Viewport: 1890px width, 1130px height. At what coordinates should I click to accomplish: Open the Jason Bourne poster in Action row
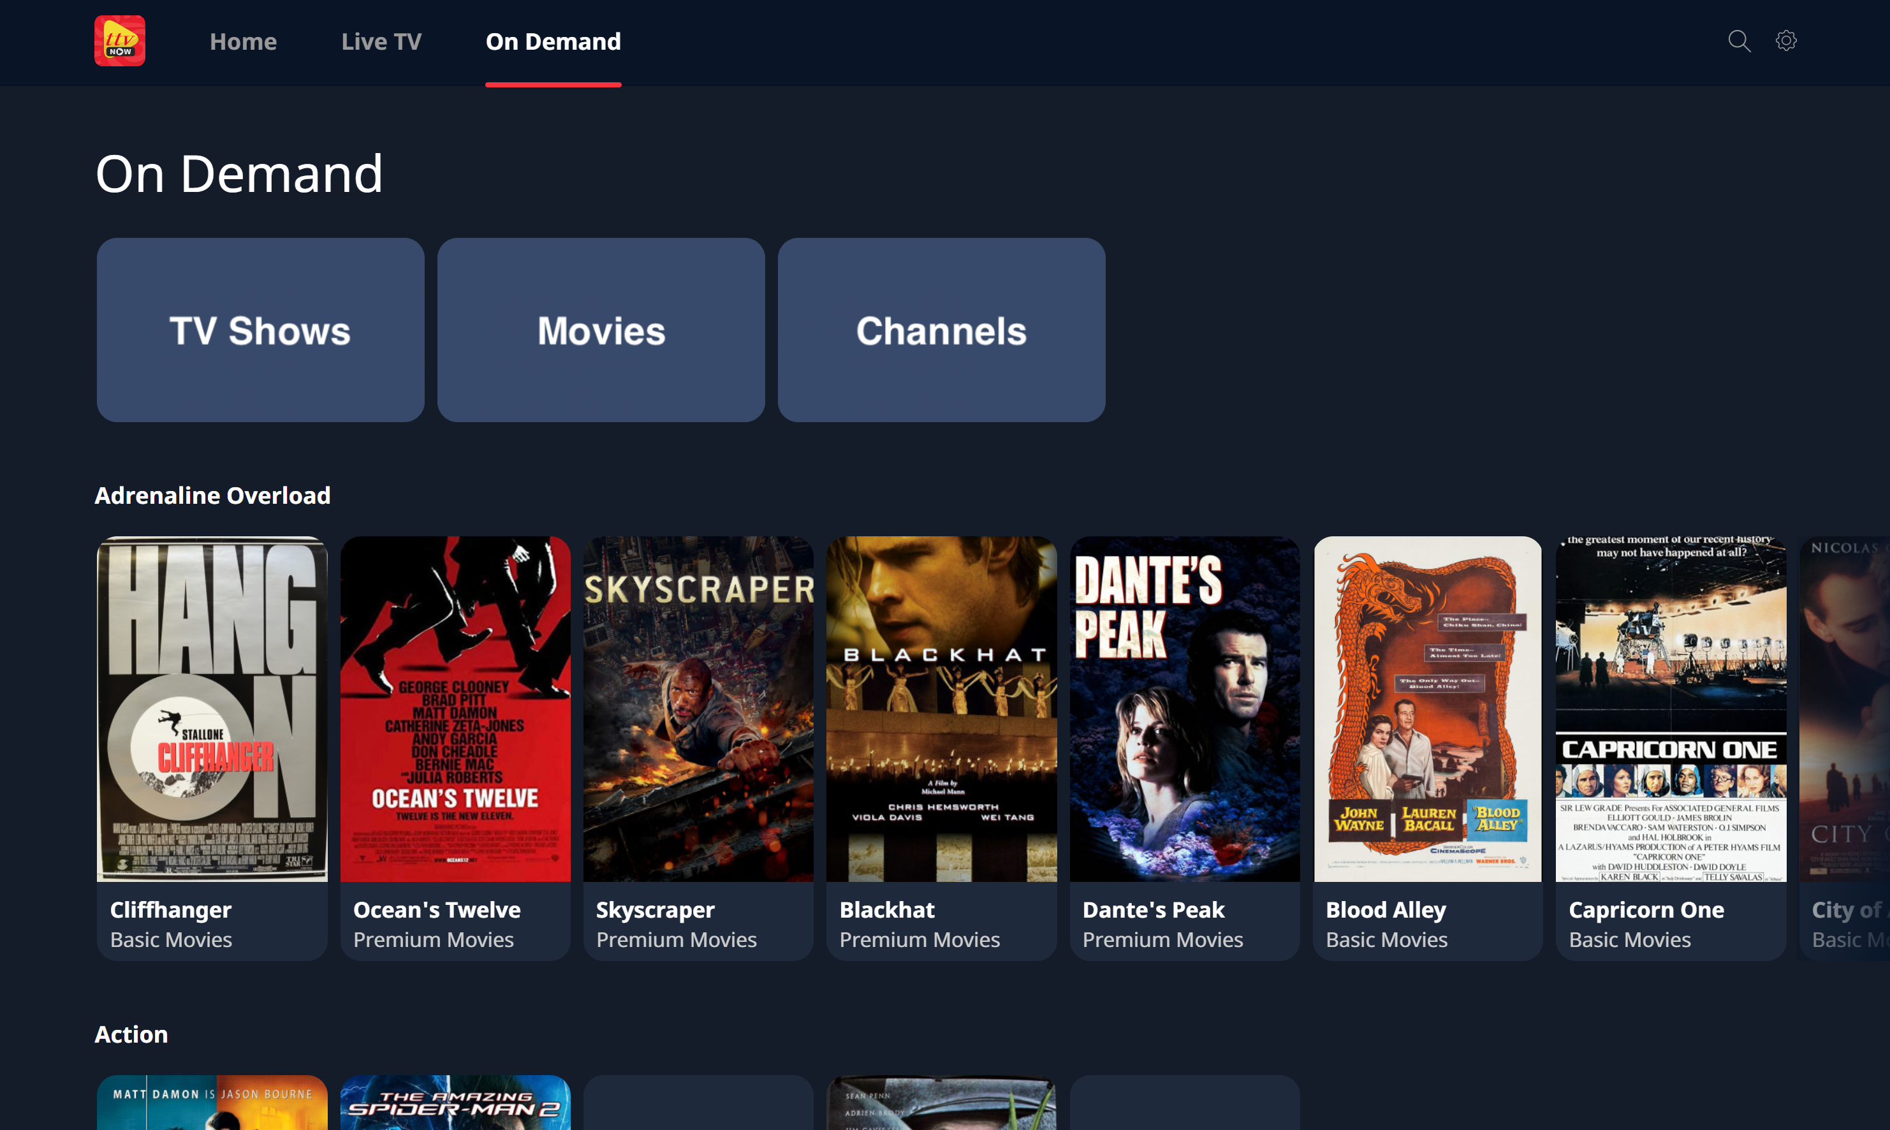tap(212, 1103)
